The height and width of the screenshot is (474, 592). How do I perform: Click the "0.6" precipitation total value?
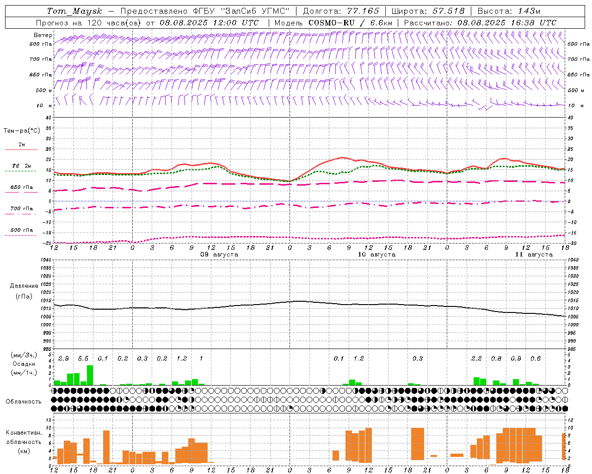[536, 359]
